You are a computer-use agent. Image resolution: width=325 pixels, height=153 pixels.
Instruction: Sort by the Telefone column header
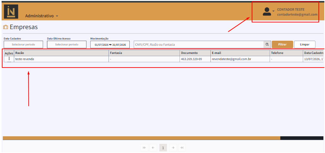(287, 53)
